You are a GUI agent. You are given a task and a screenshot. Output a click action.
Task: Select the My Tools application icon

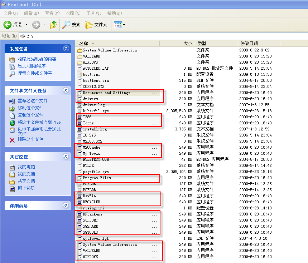coord(80,153)
